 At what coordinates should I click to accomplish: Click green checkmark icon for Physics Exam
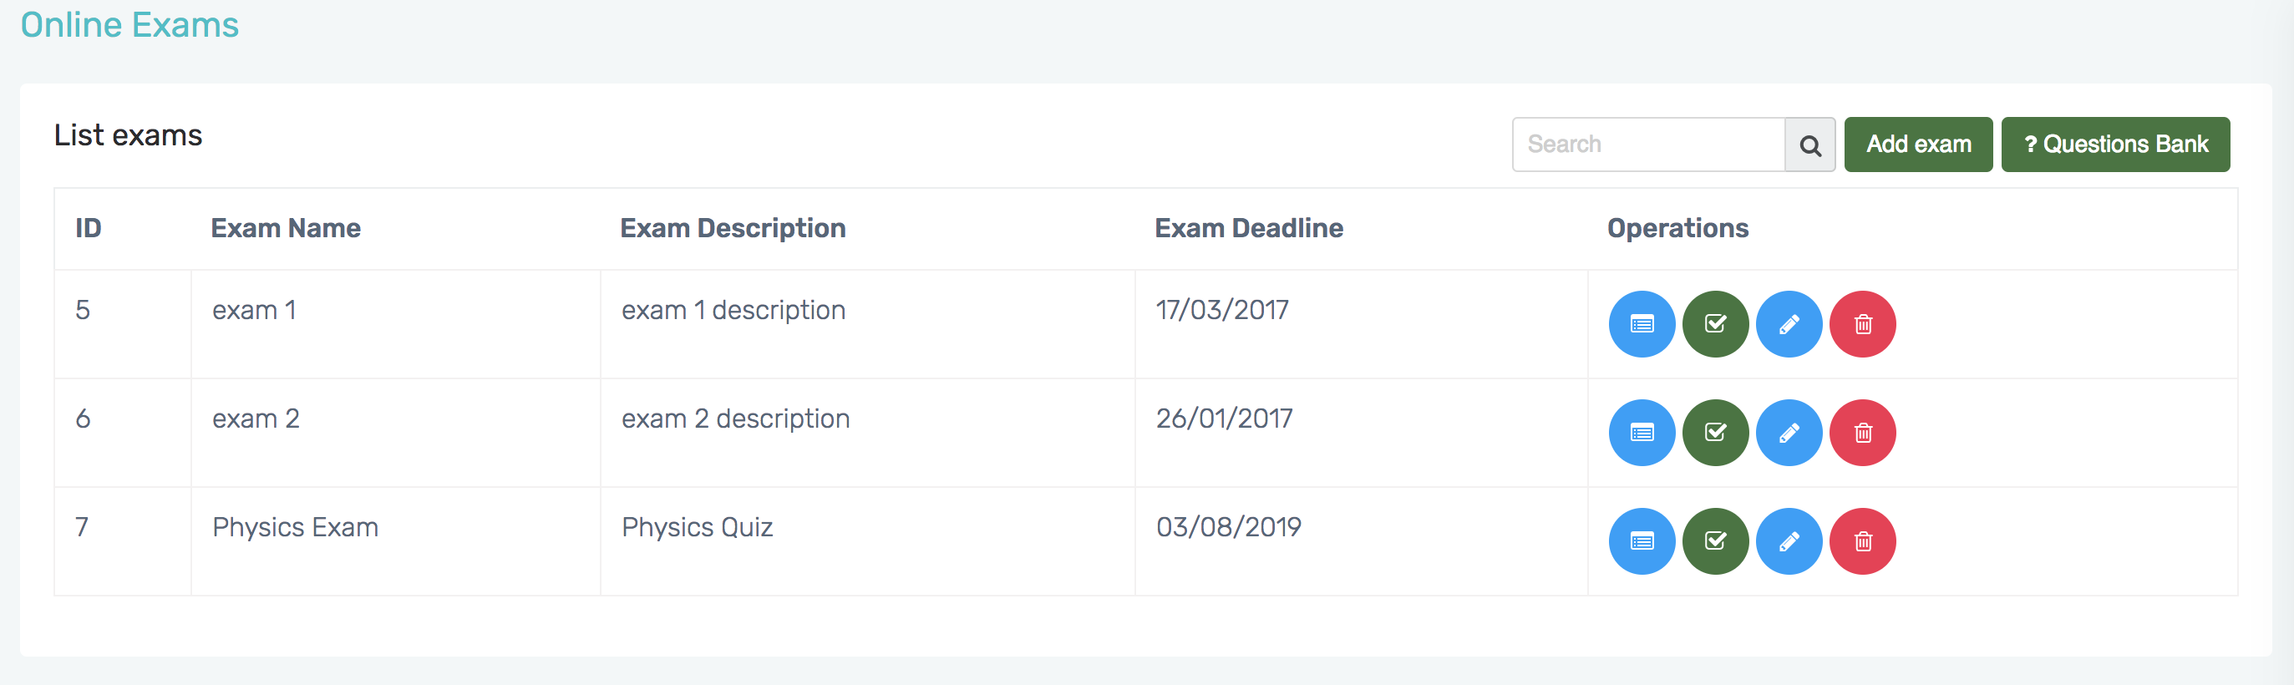(x=1715, y=541)
